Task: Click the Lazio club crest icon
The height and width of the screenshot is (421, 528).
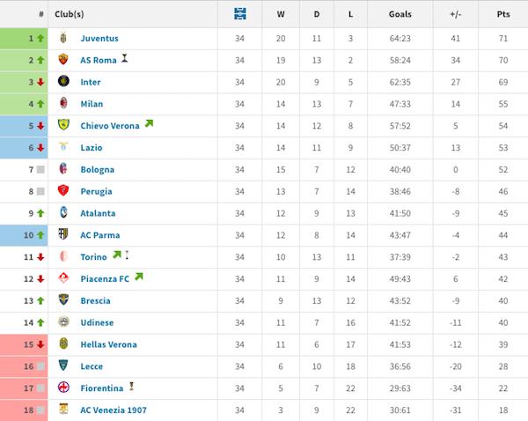Action: (63, 147)
